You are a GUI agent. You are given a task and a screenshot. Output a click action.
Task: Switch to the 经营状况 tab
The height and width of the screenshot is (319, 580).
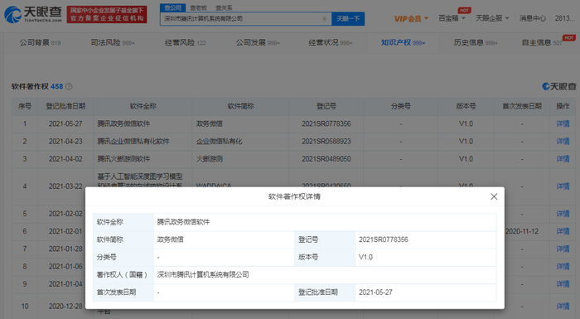pyautogui.click(x=331, y=42)
